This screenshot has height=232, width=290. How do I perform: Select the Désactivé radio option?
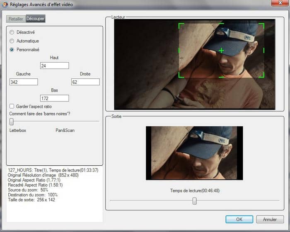[x=12, y=32]
